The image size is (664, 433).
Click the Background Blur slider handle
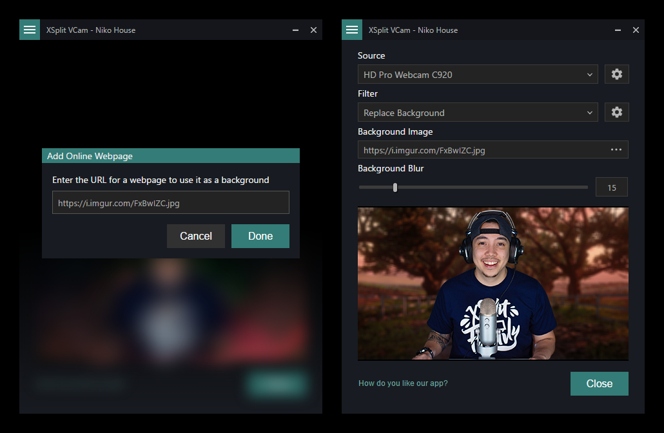click(395, 188)
